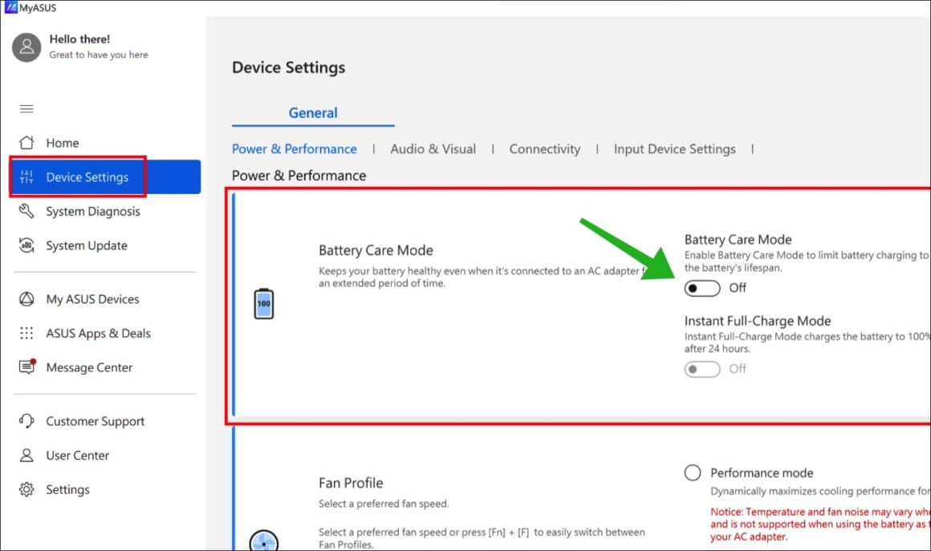Viewport: 931px width, 551px height.
Task: Click the user profile avatar
Action: (26, 47)
